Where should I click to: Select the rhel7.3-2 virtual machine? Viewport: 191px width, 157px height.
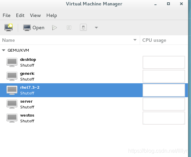pos(94,90)
